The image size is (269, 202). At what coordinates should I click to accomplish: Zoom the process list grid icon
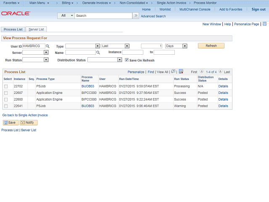[173, 71]
